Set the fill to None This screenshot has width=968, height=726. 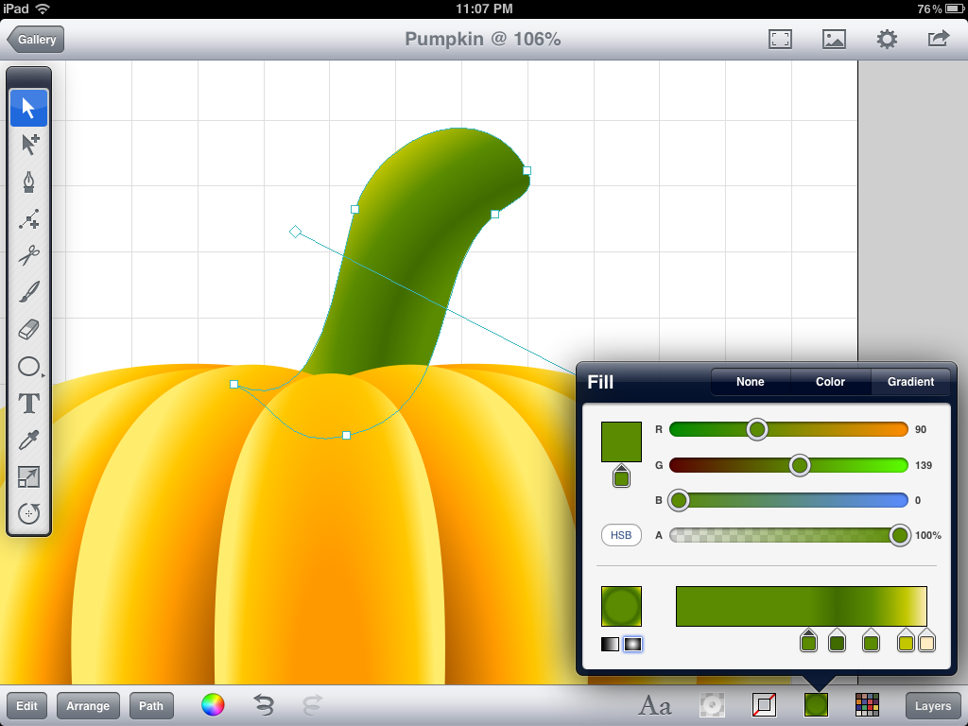click(x=749, y=382)
